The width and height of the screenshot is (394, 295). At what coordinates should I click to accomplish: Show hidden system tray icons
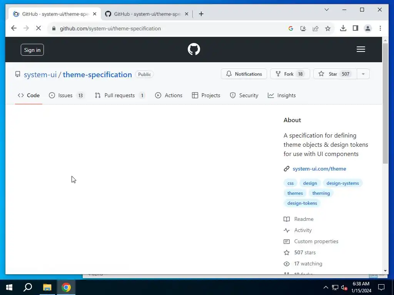pyautogui.click(x=326, y=287)
